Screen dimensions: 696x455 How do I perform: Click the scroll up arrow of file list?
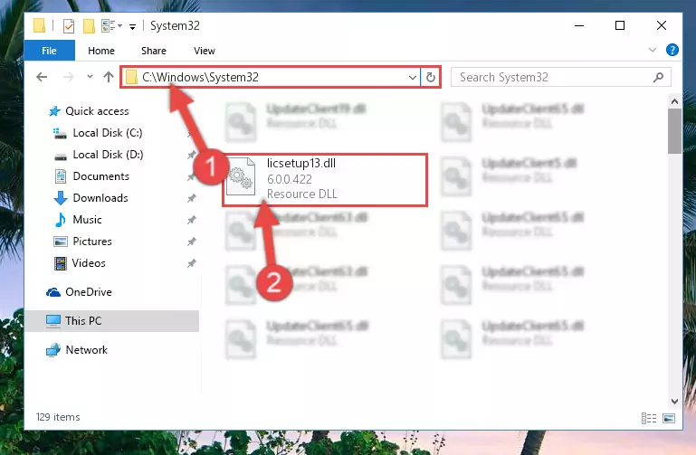pyautogui.click(x=674, y=101)
